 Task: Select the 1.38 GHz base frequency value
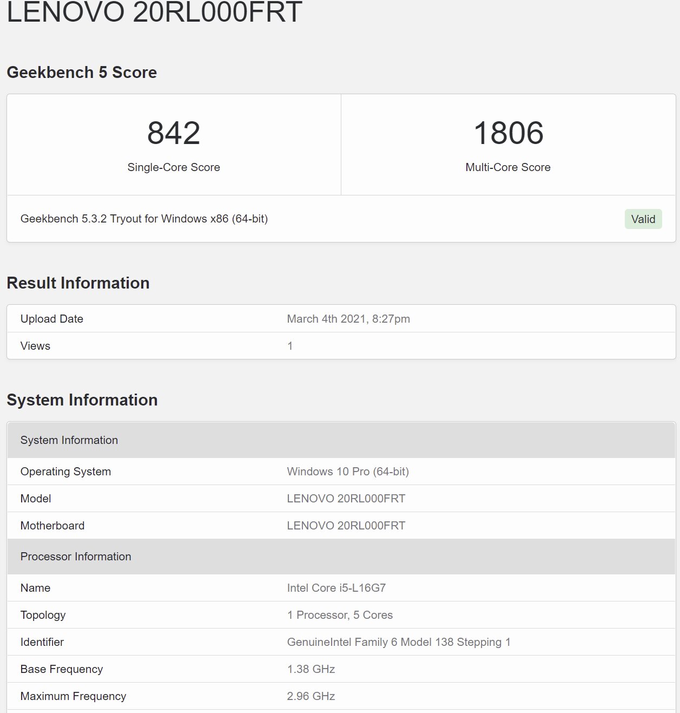click(311, 669)
